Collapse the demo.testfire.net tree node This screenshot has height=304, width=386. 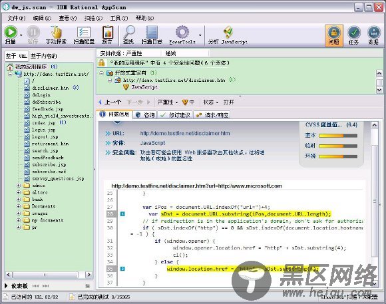(10, 74)
